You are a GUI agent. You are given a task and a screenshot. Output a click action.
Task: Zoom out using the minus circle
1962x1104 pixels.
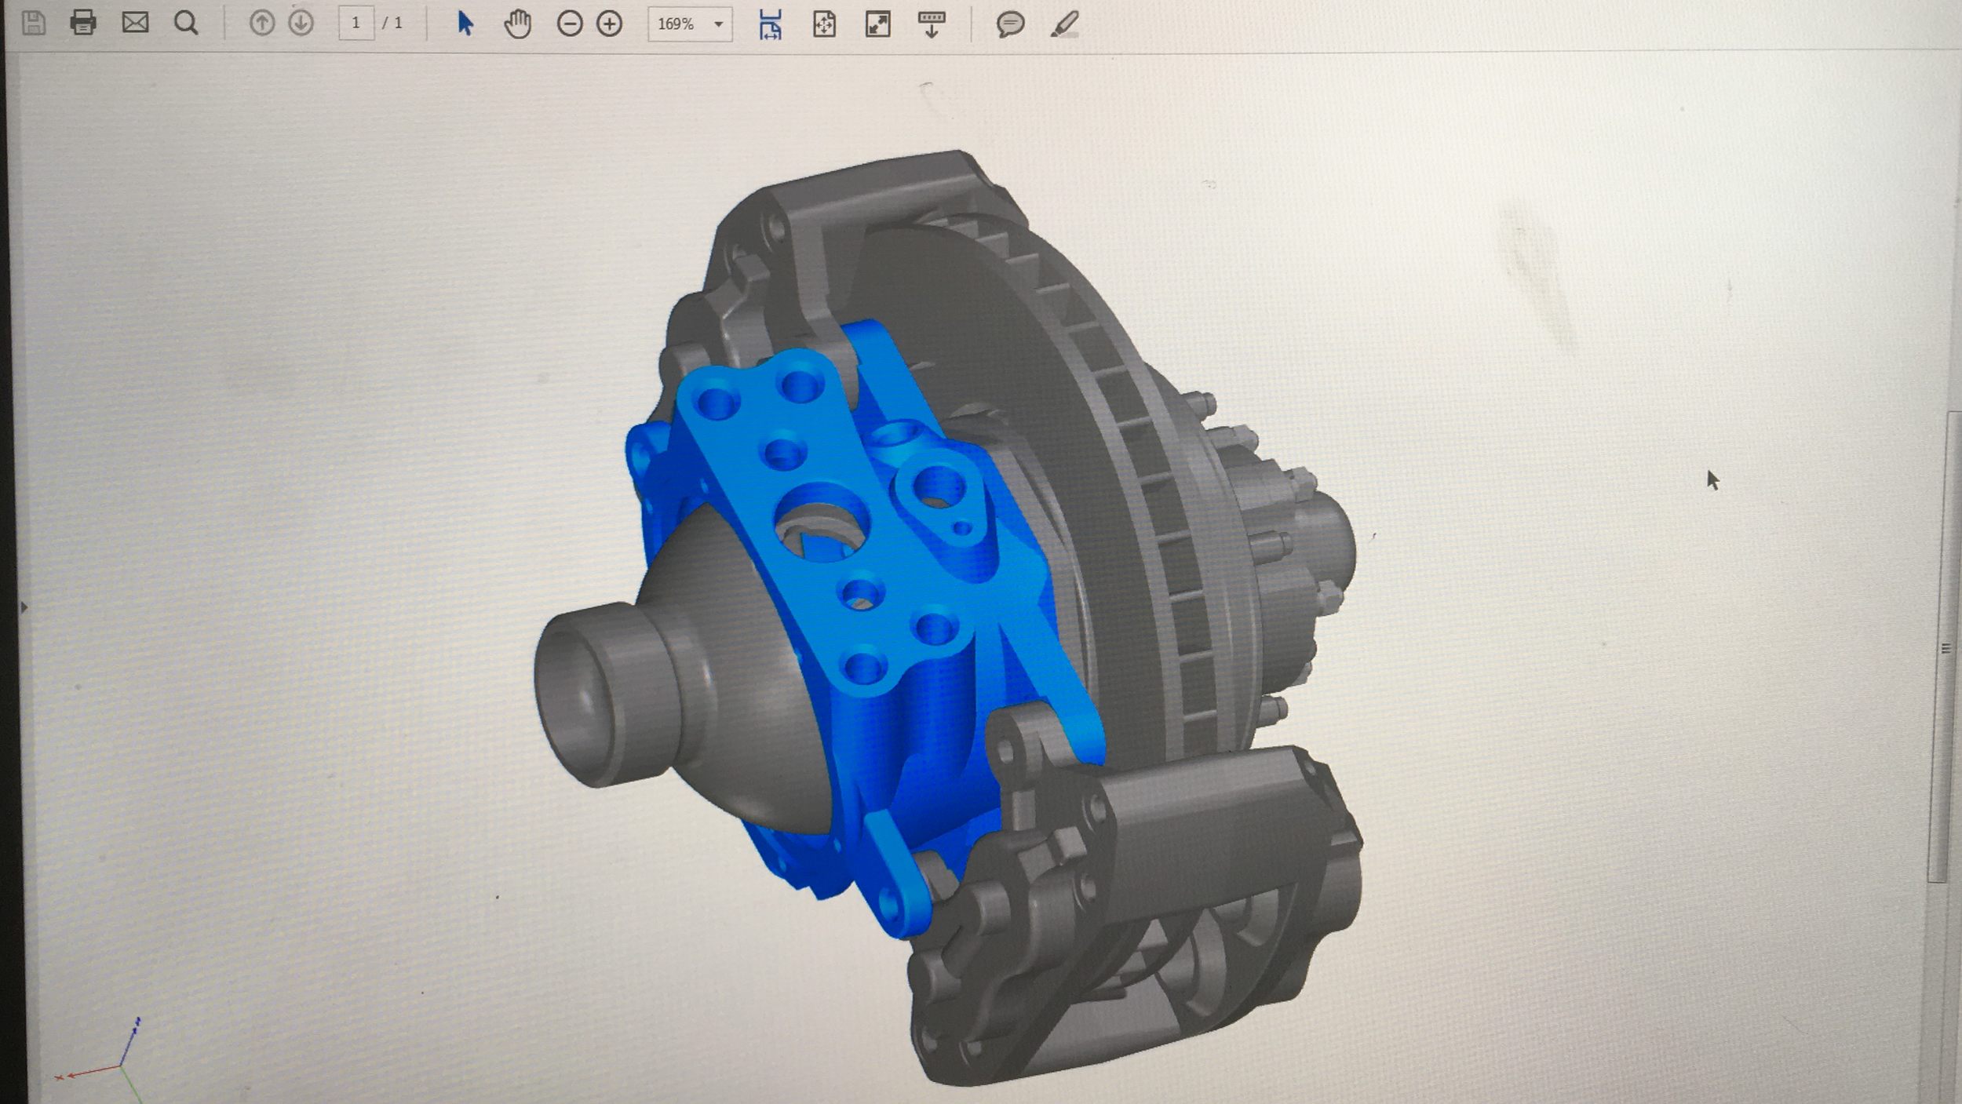click(x=570, y=24)
